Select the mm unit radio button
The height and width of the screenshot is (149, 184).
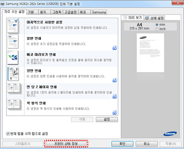pyautogui.click(x=157, y=25)
